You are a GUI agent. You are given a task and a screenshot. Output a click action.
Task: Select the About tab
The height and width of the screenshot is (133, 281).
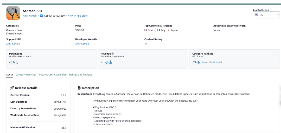click(10, 75)
